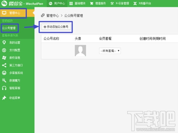Click the 收起菜单 pin icon
Viewport: 178px width, 133px height.
4,98
